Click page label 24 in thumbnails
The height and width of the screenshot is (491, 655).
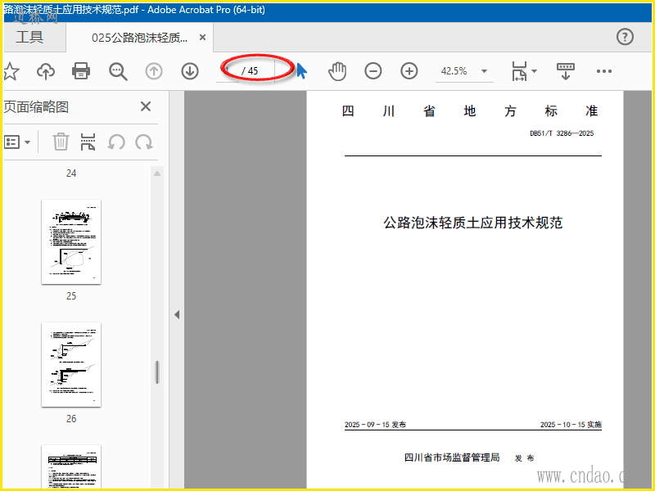click(x=71, y=173)
